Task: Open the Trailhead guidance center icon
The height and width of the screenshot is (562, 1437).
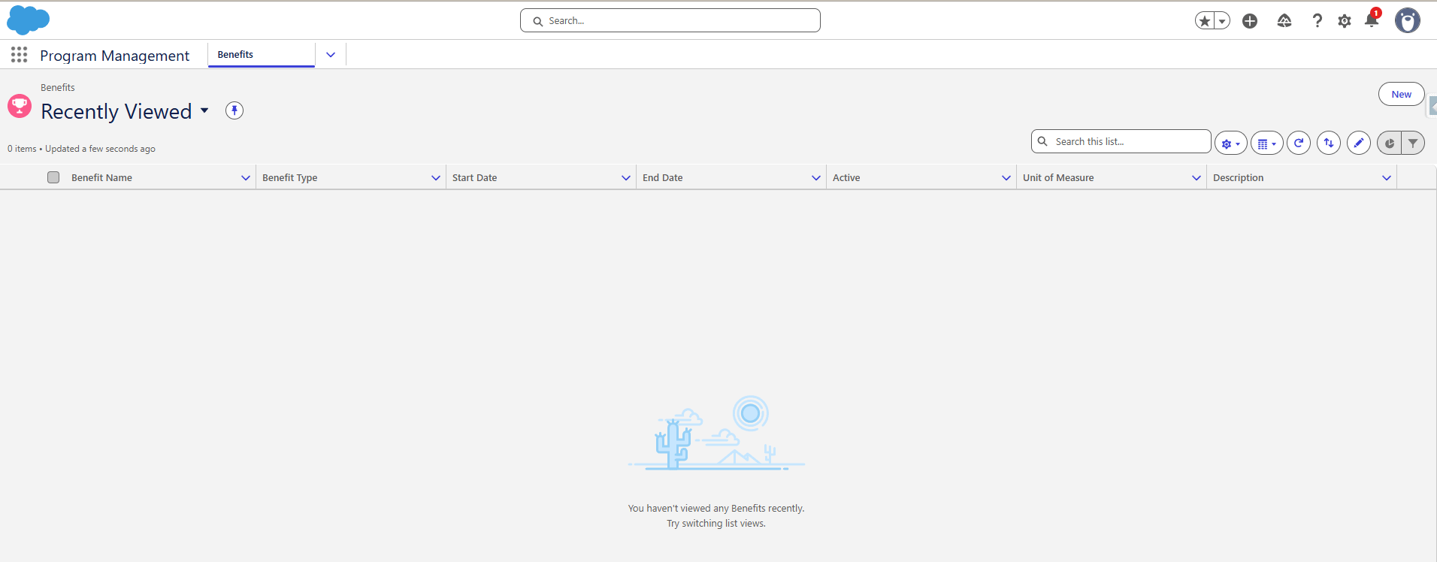Action: pos(1284,21)
